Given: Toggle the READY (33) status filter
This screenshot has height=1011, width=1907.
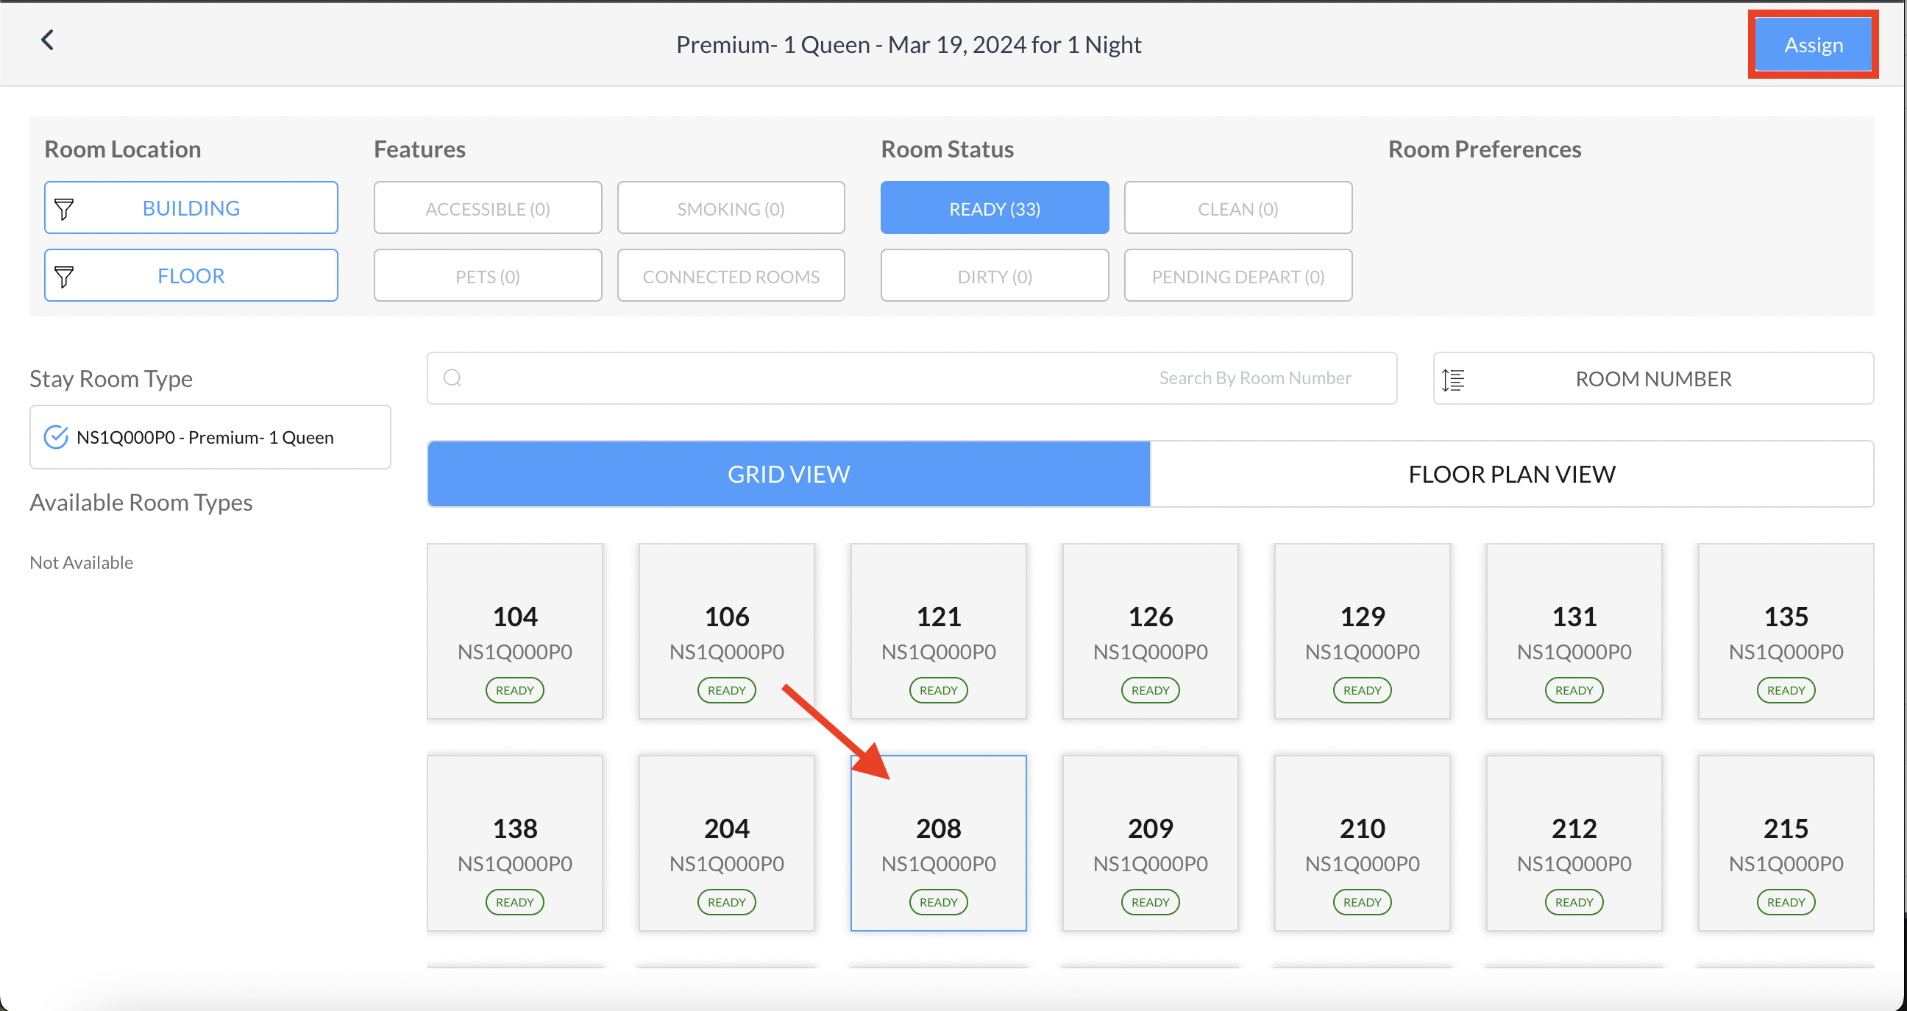Looking at the screenshot, I should pos(994,209).
